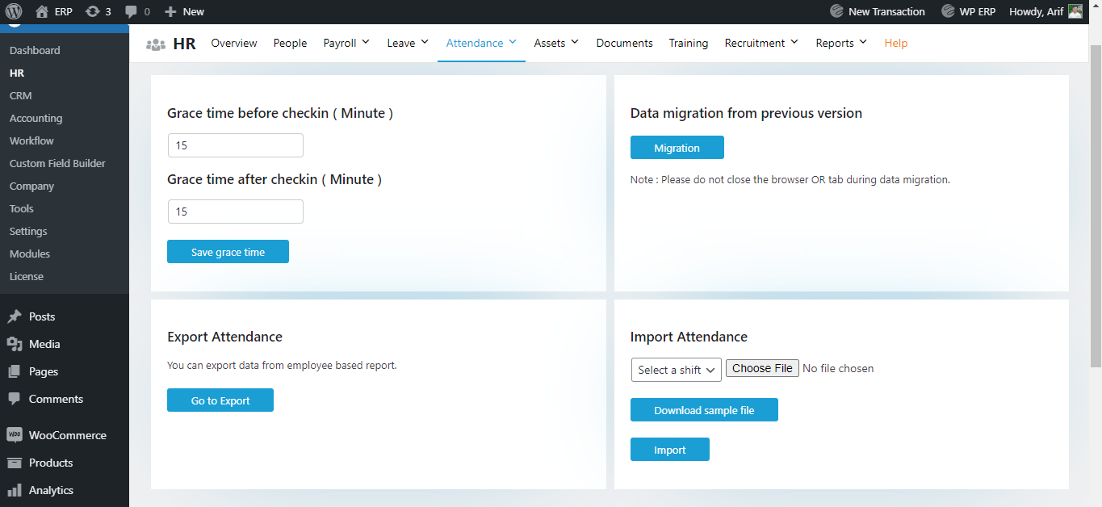Open the comments bubble showing 0

click(x=130, y=12)
